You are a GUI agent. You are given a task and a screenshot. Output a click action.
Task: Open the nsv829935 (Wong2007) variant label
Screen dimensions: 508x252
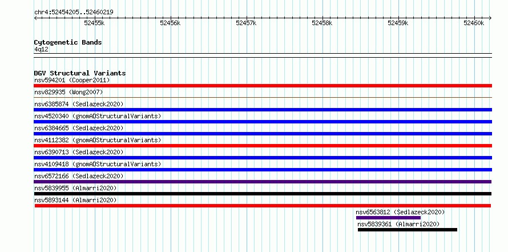click(x=68, y=92)
